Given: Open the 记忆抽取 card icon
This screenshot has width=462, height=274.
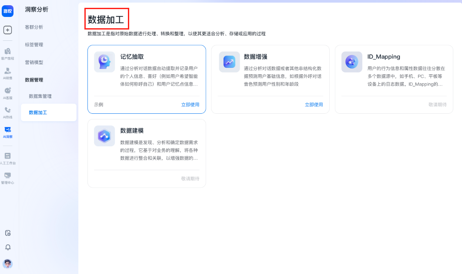Looking at the screenshot, I should point(104,62).
